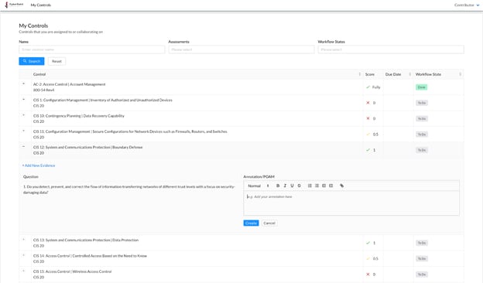Click the To Do status for CIS 15
The width and height of the screenshot is (483, 283).
coord(422,274)
